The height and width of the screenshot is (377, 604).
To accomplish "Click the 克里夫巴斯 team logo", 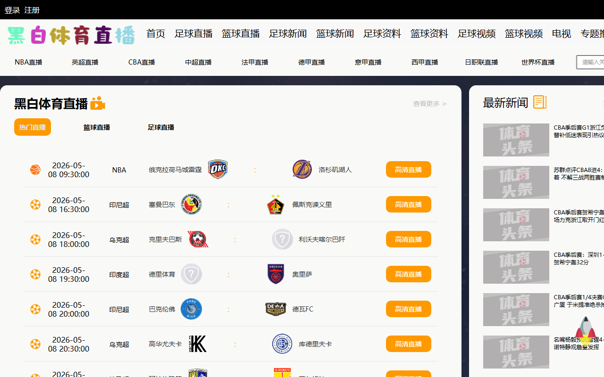I will (x=198, y=239).
